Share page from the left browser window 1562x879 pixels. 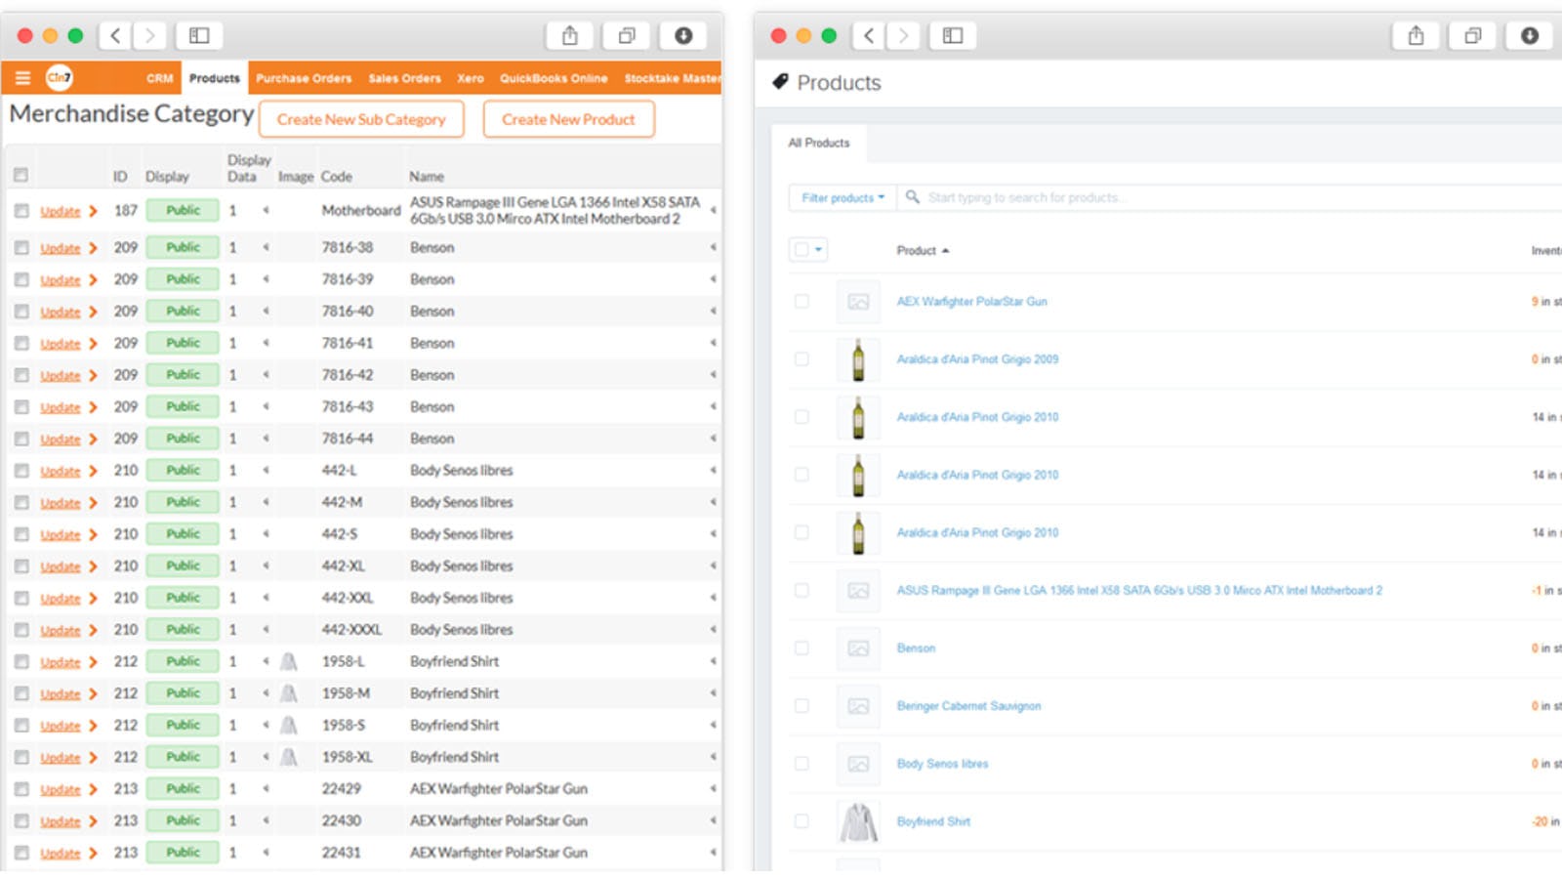570,36
